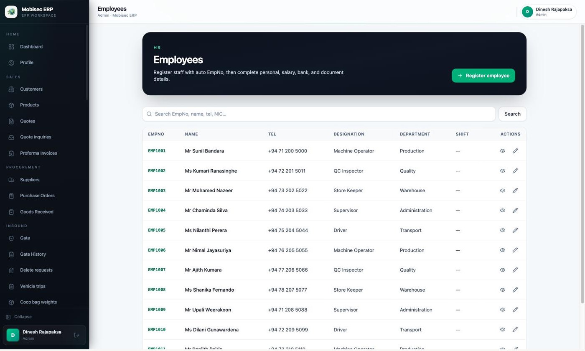Click the Vehicle trips icon
The width and height of the screenshot is (585, 351).
(12, 287)
